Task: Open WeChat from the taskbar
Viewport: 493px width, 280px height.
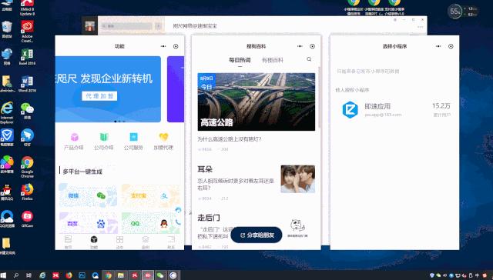Action: (160, 275)
